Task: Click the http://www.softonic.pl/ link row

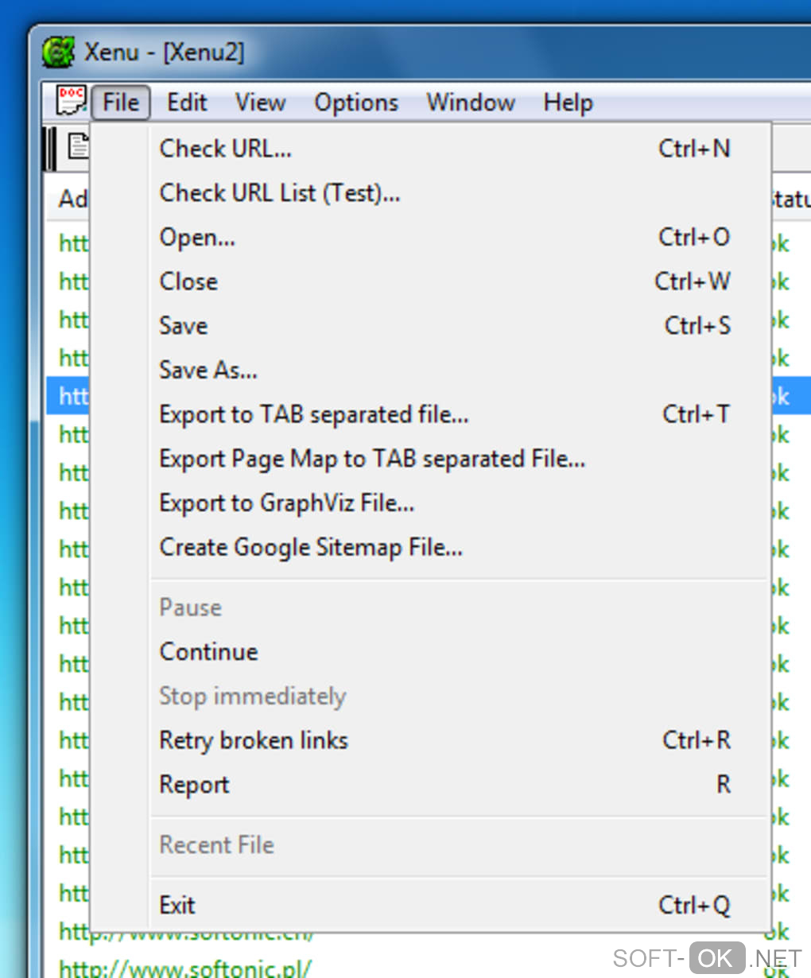Action: click(185, 968)
